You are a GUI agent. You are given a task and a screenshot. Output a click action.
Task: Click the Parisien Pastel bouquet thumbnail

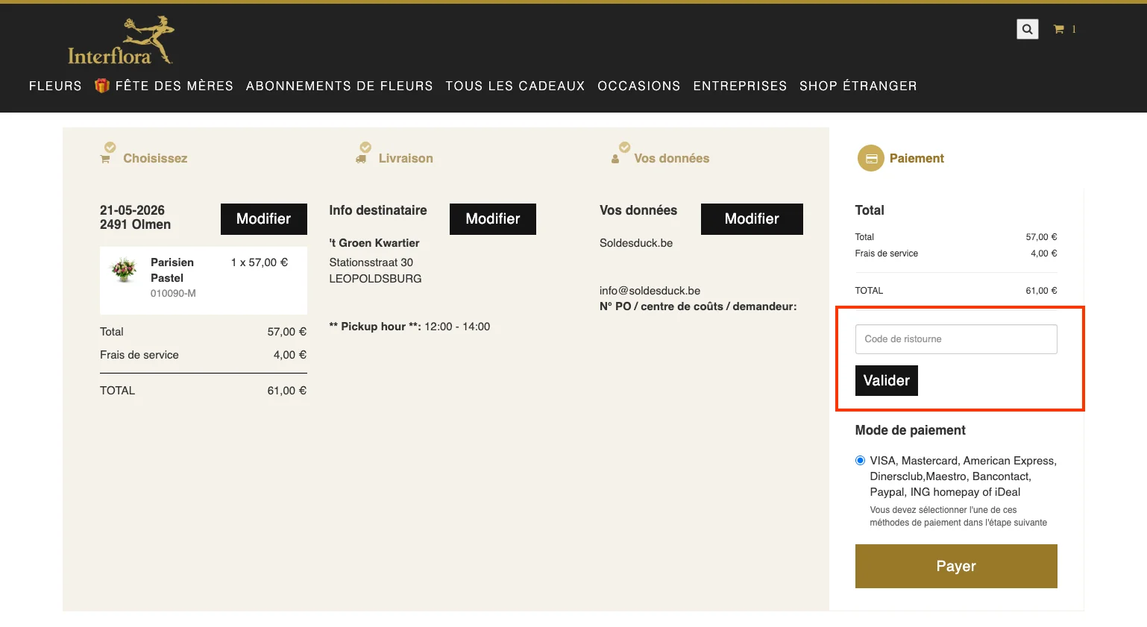point(124,269)
